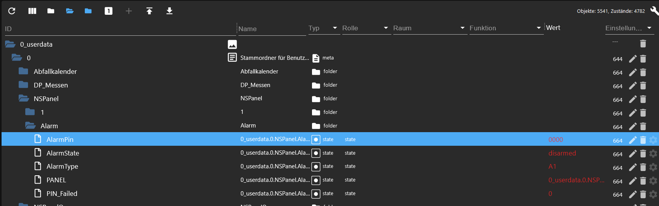Edit the AlarmState object with pencil icon
Viewport: 659px width, 206px height.
point(633,154)
